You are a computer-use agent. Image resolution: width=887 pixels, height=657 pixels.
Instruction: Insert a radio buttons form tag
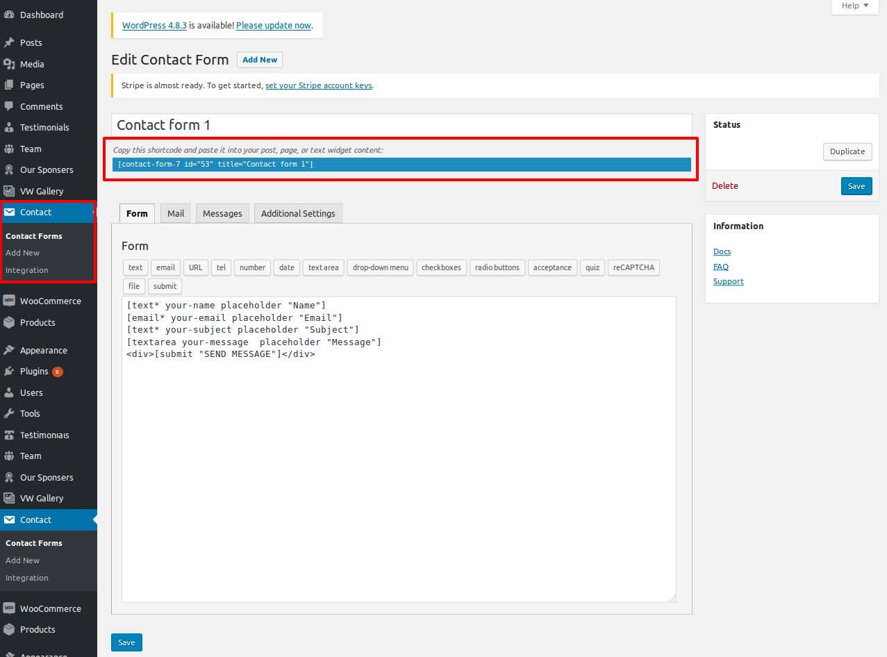coord(497,267)
